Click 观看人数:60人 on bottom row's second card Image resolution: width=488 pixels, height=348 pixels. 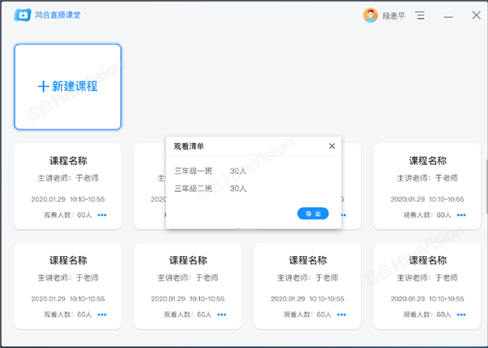click(188, 315)
